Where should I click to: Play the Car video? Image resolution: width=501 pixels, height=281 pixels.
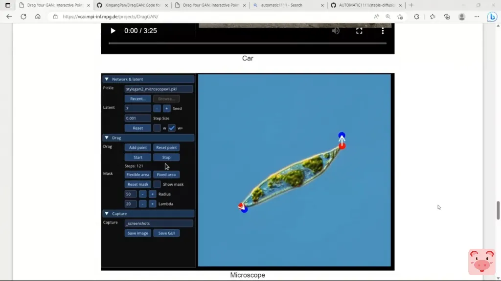tap(113, 31)
